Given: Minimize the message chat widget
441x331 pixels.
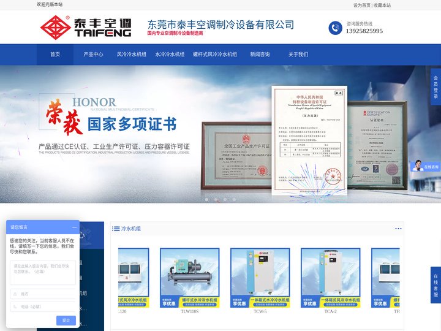Looking at the screenshot, I should [74, 227].
